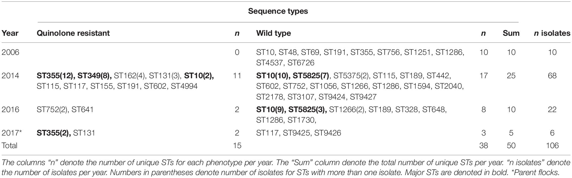Click bold ST355(12) entry in 2014 row
This screenshot has width=572, height=178.
56,76
